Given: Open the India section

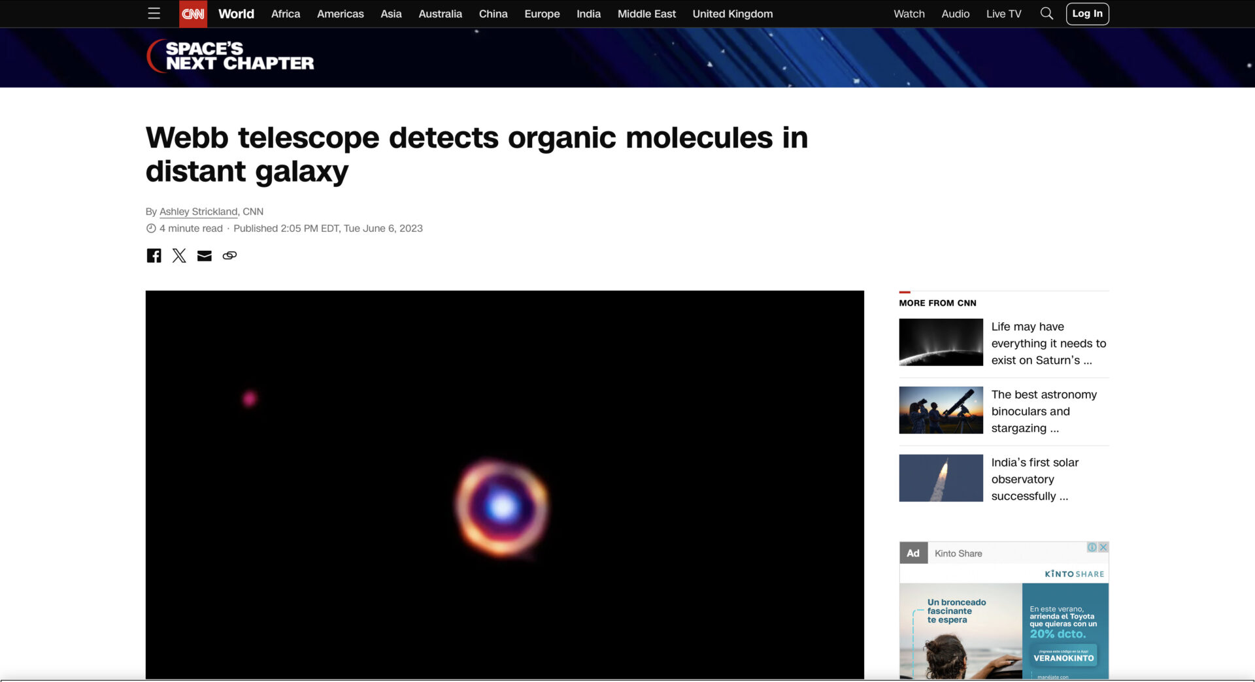Looking at the screenshot, I should (x=588, y=14).
